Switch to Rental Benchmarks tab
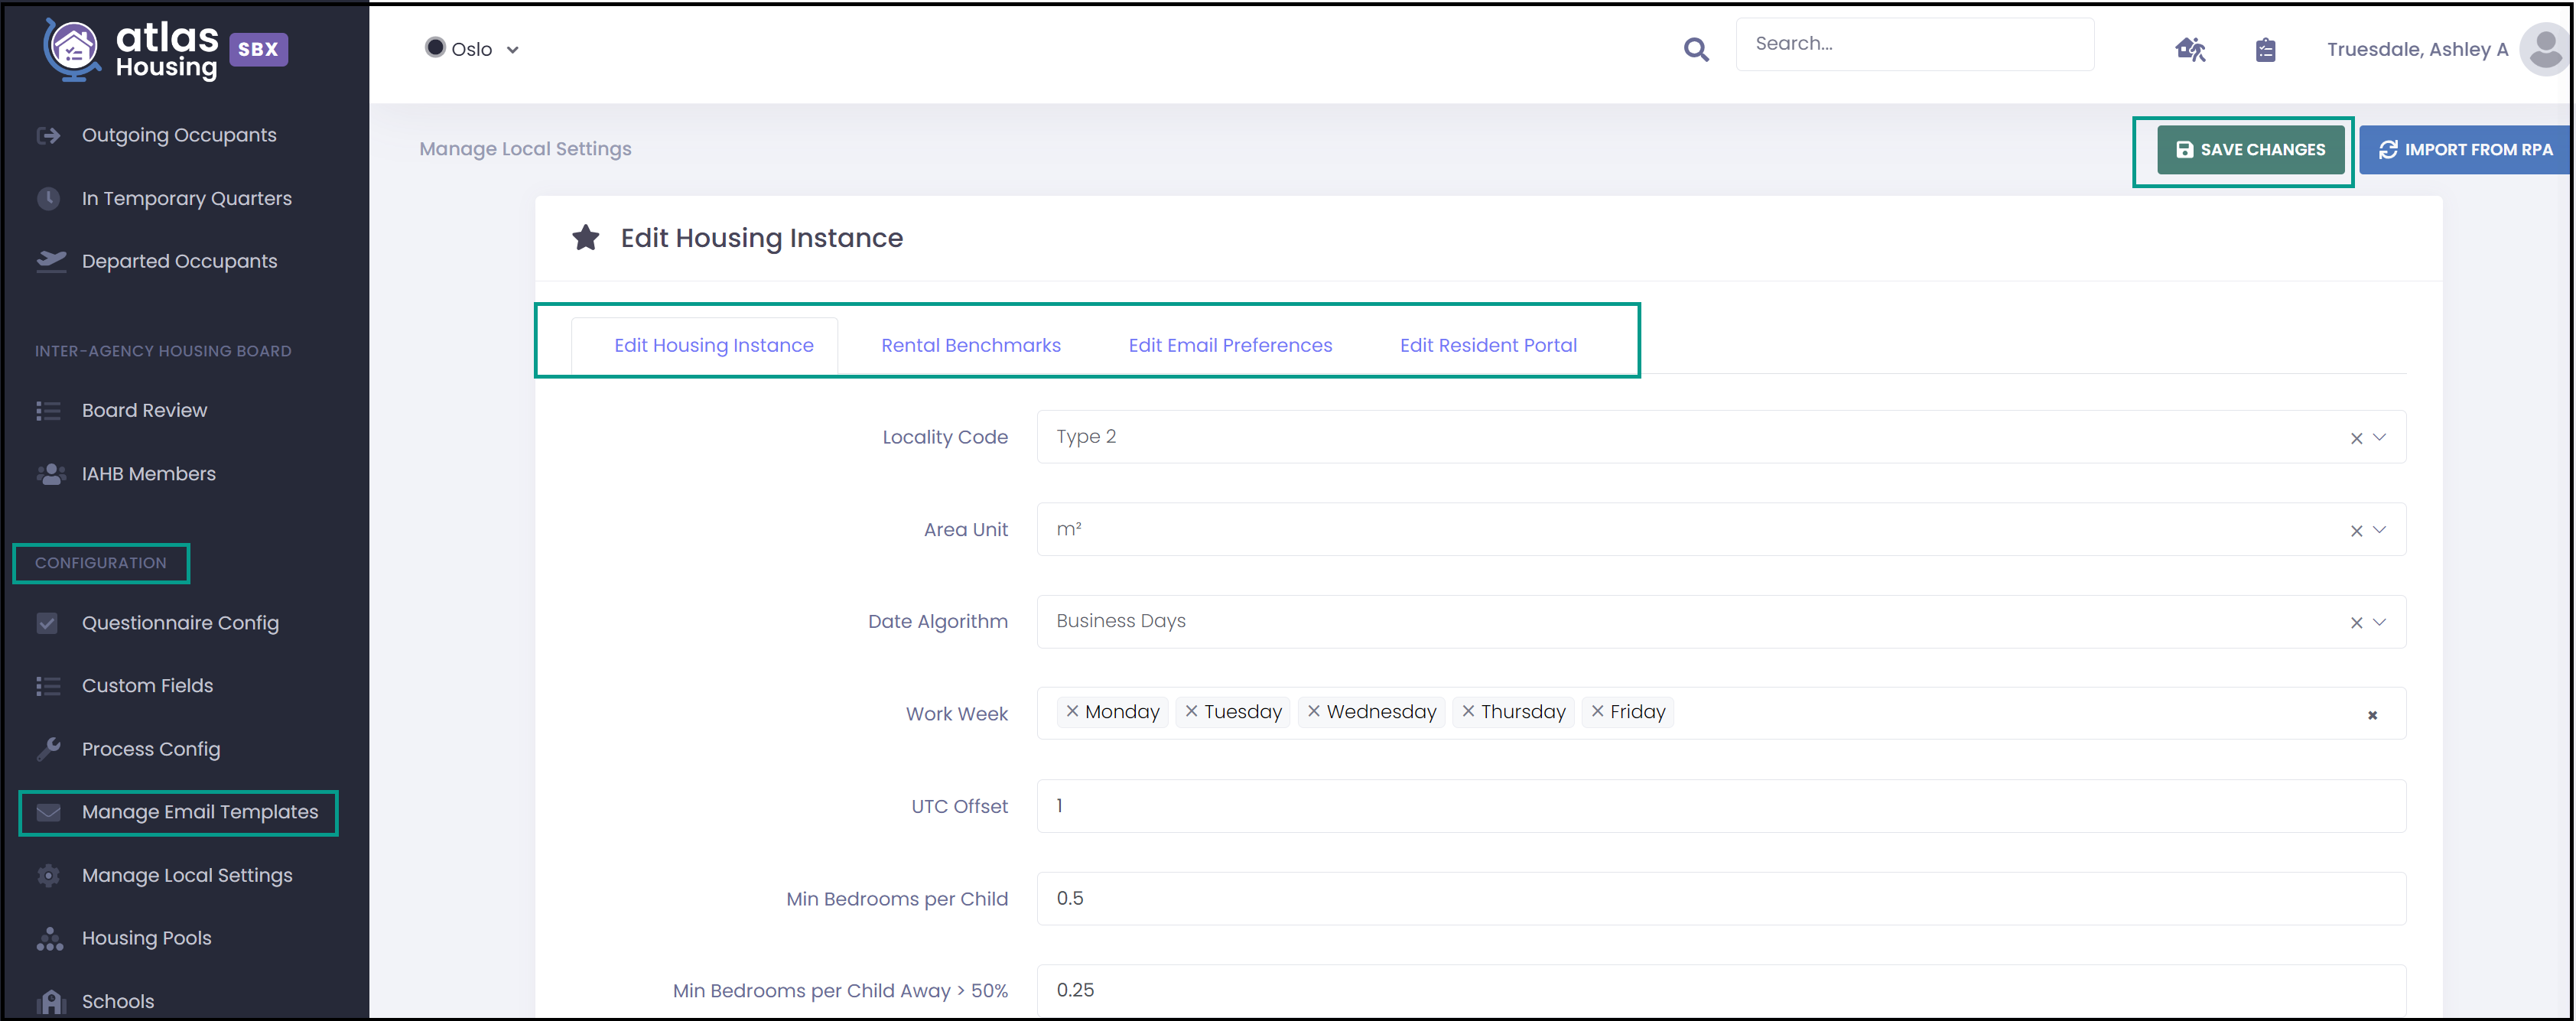 click(x=970, y=345)
